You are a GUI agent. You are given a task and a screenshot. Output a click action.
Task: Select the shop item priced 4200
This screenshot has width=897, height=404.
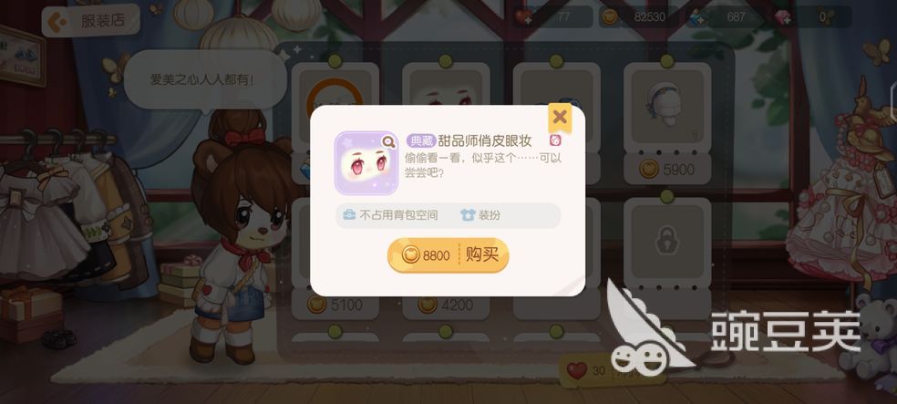(446, 305)
